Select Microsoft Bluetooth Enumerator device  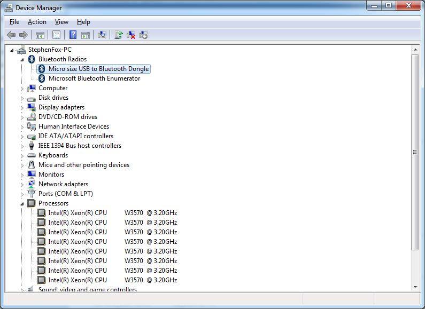point(94,78)
